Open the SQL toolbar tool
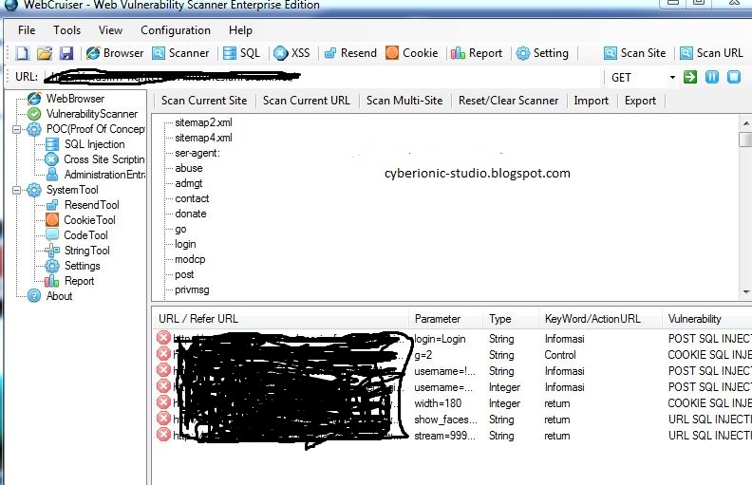752x485 pixels. (x=241, y=53)
